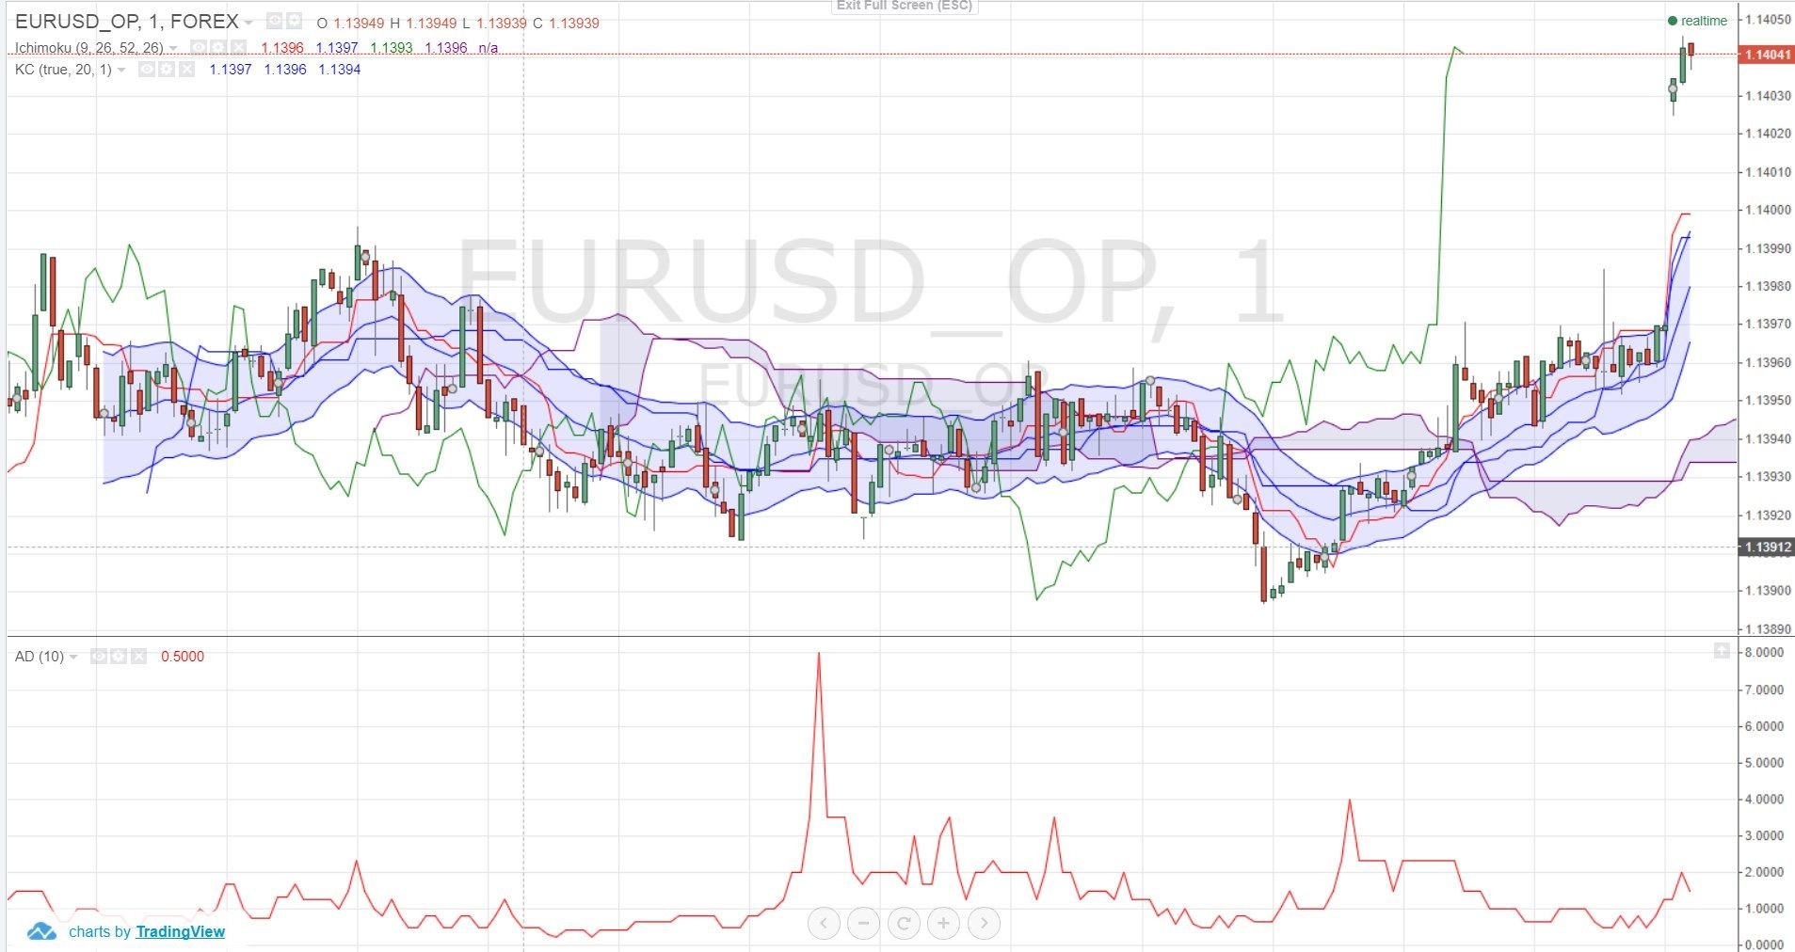Expand the Ichimoku (9, 26, 52, 26) dropdown arrow

[173, 48]
